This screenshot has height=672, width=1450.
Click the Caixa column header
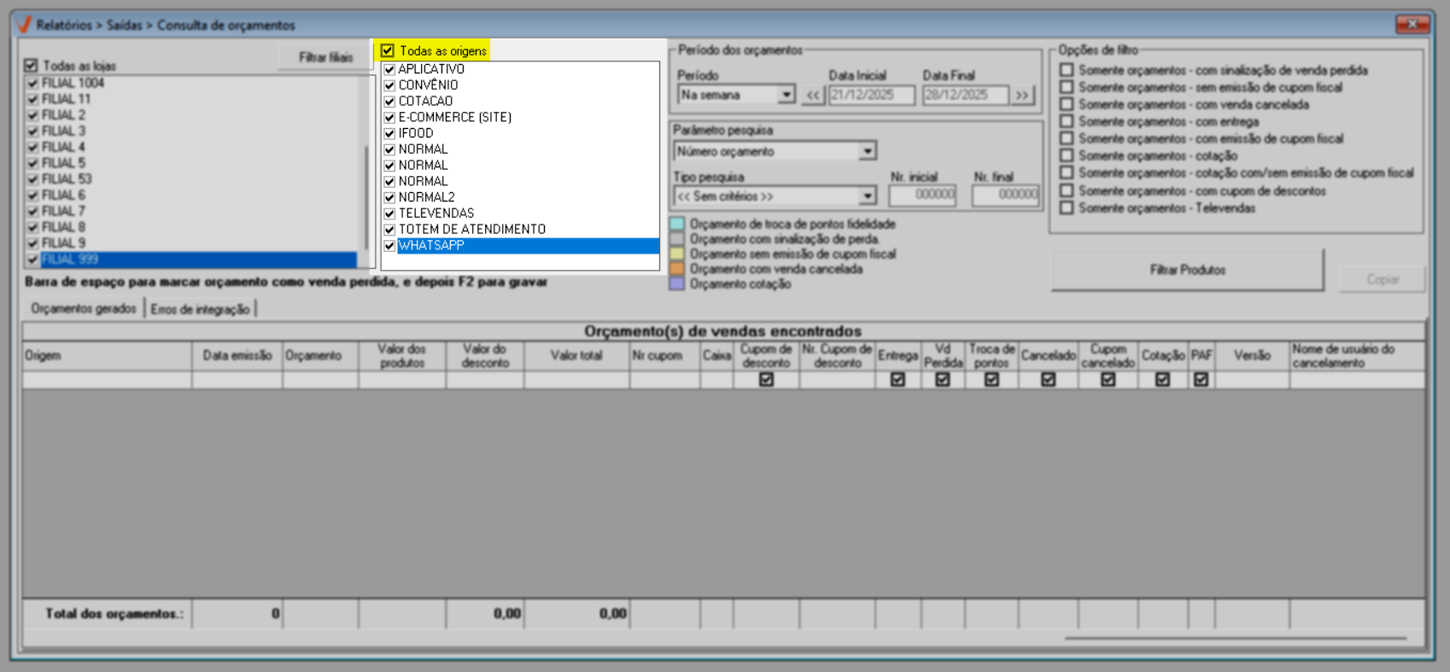pos(717,356)
